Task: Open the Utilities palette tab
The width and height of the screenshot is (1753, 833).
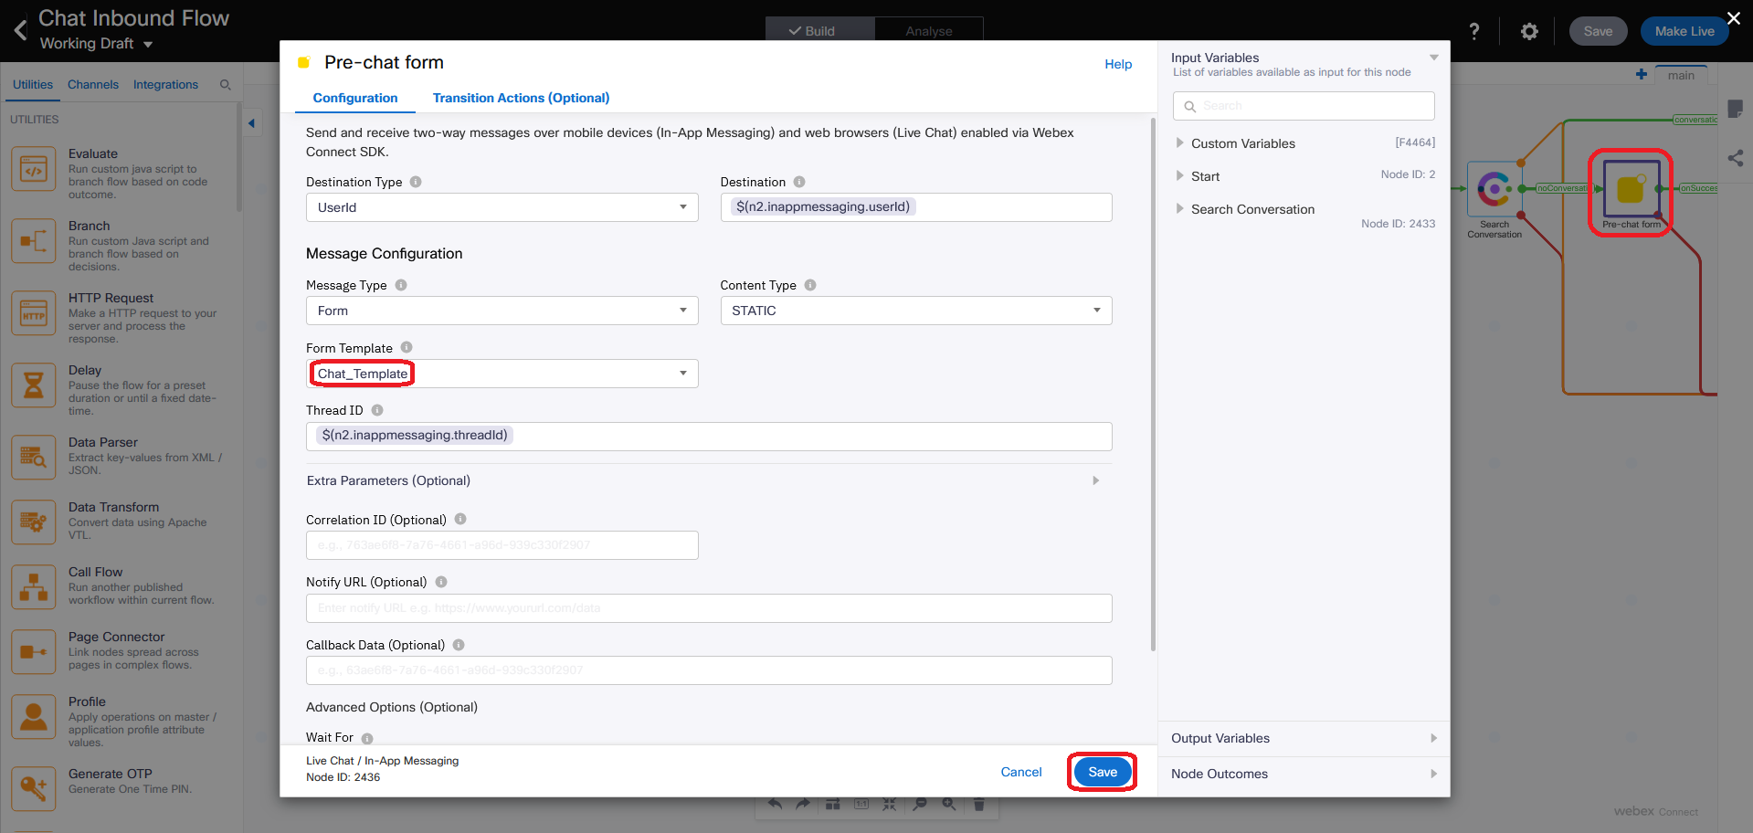Action: [x=33, y=84]
